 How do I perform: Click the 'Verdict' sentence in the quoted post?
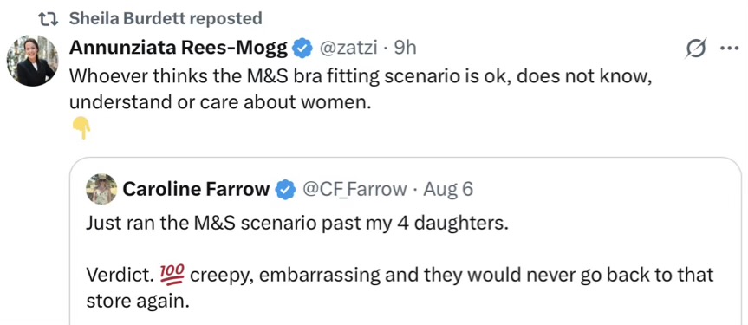pos(400,287)
